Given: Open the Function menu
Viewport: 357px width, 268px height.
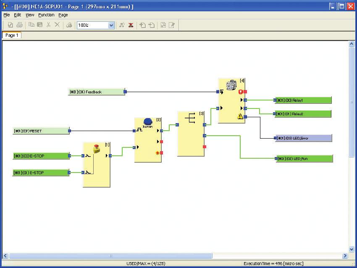Looking at the screenshot, I should (x=46, y=15).
